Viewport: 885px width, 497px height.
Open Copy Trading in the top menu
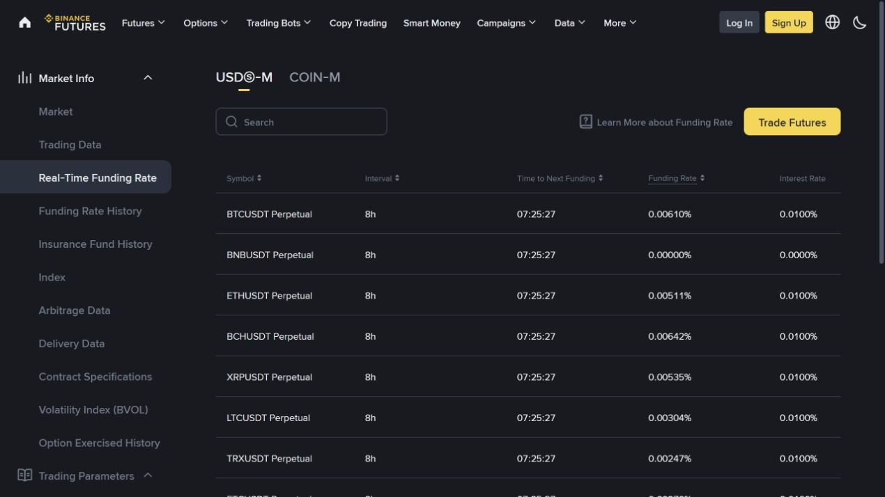[358, 23]
